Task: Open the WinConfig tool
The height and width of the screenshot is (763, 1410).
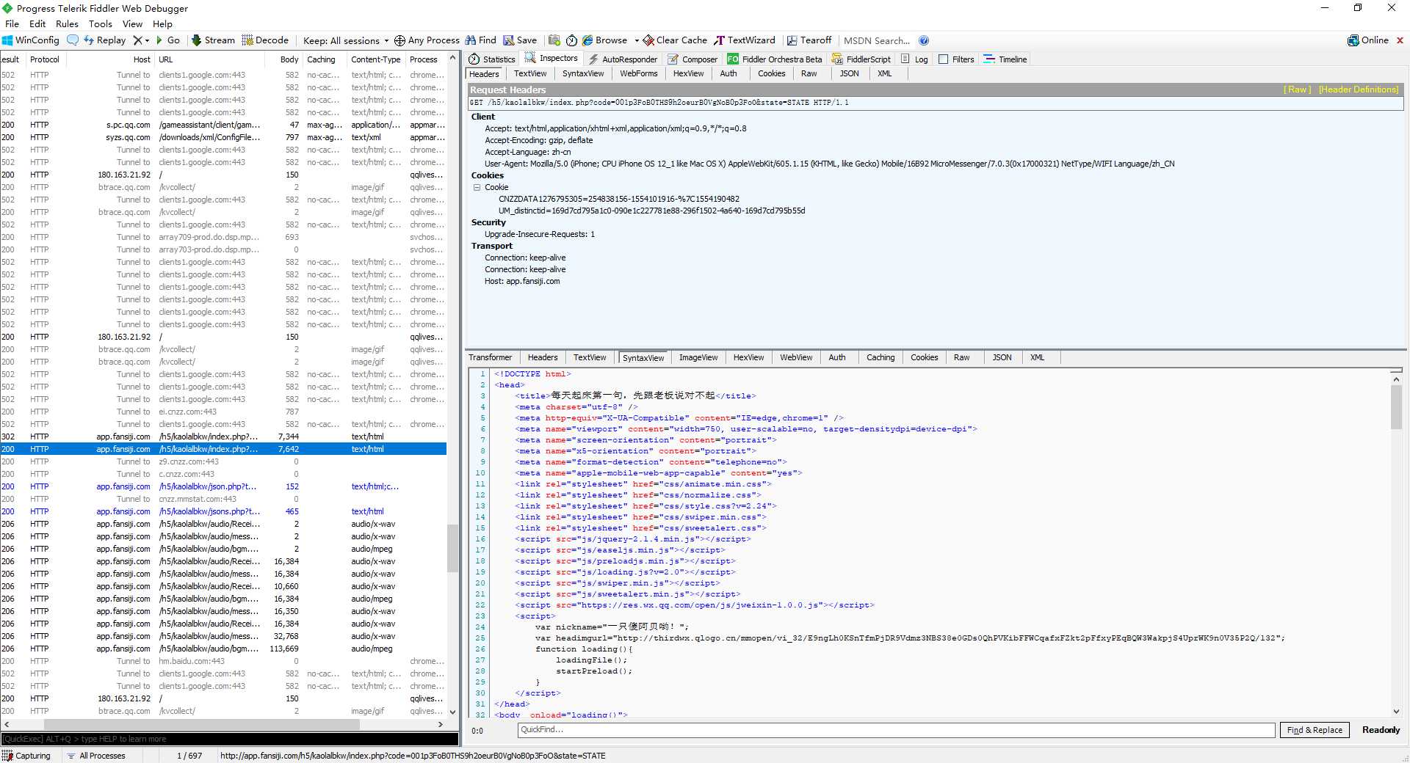Action: click(30, 40)
